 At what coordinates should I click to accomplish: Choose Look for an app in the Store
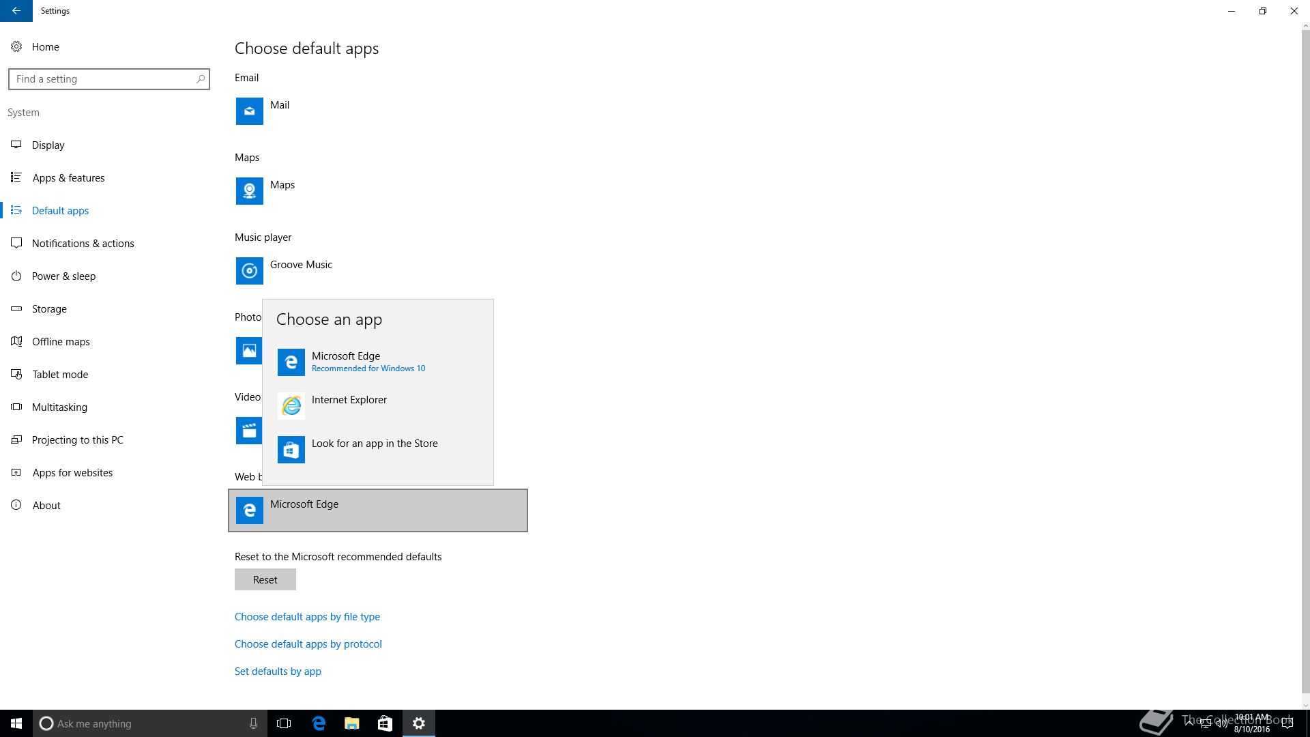[x=378, y=450]
